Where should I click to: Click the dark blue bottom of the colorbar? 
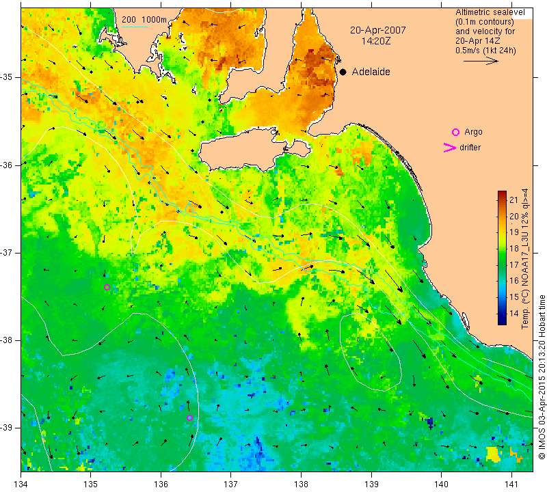click(502, 320)
